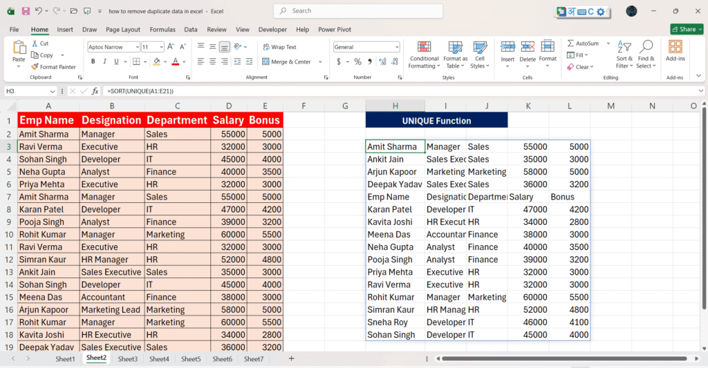
Task: Apply Percent Style format
Action: pyautogui.click(x=357, y=61)
